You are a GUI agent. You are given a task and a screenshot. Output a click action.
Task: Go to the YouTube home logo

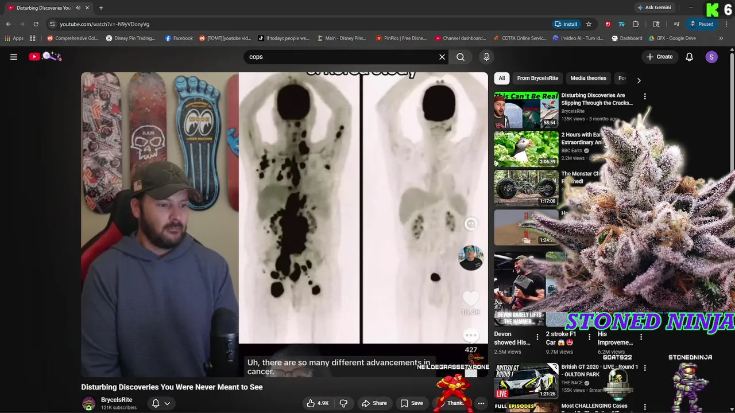point(45,56)
